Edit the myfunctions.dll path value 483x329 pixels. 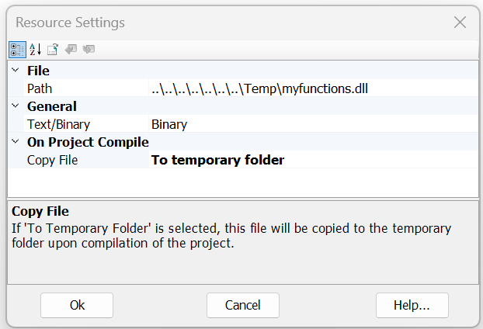point(259,88)
